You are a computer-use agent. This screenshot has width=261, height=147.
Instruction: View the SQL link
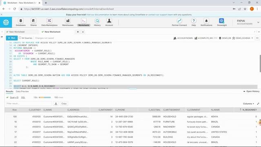23,98
